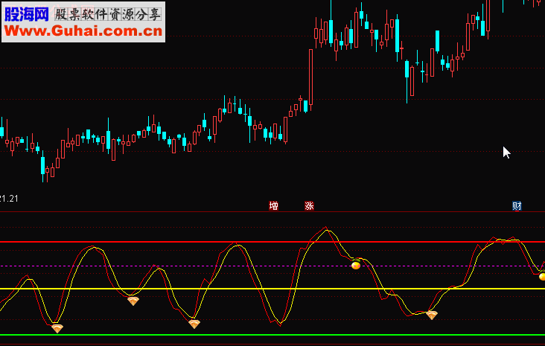This screenshot has width=545, height=346.
Task: Select the tall red breakout candlestick
Action: [310, 77]
